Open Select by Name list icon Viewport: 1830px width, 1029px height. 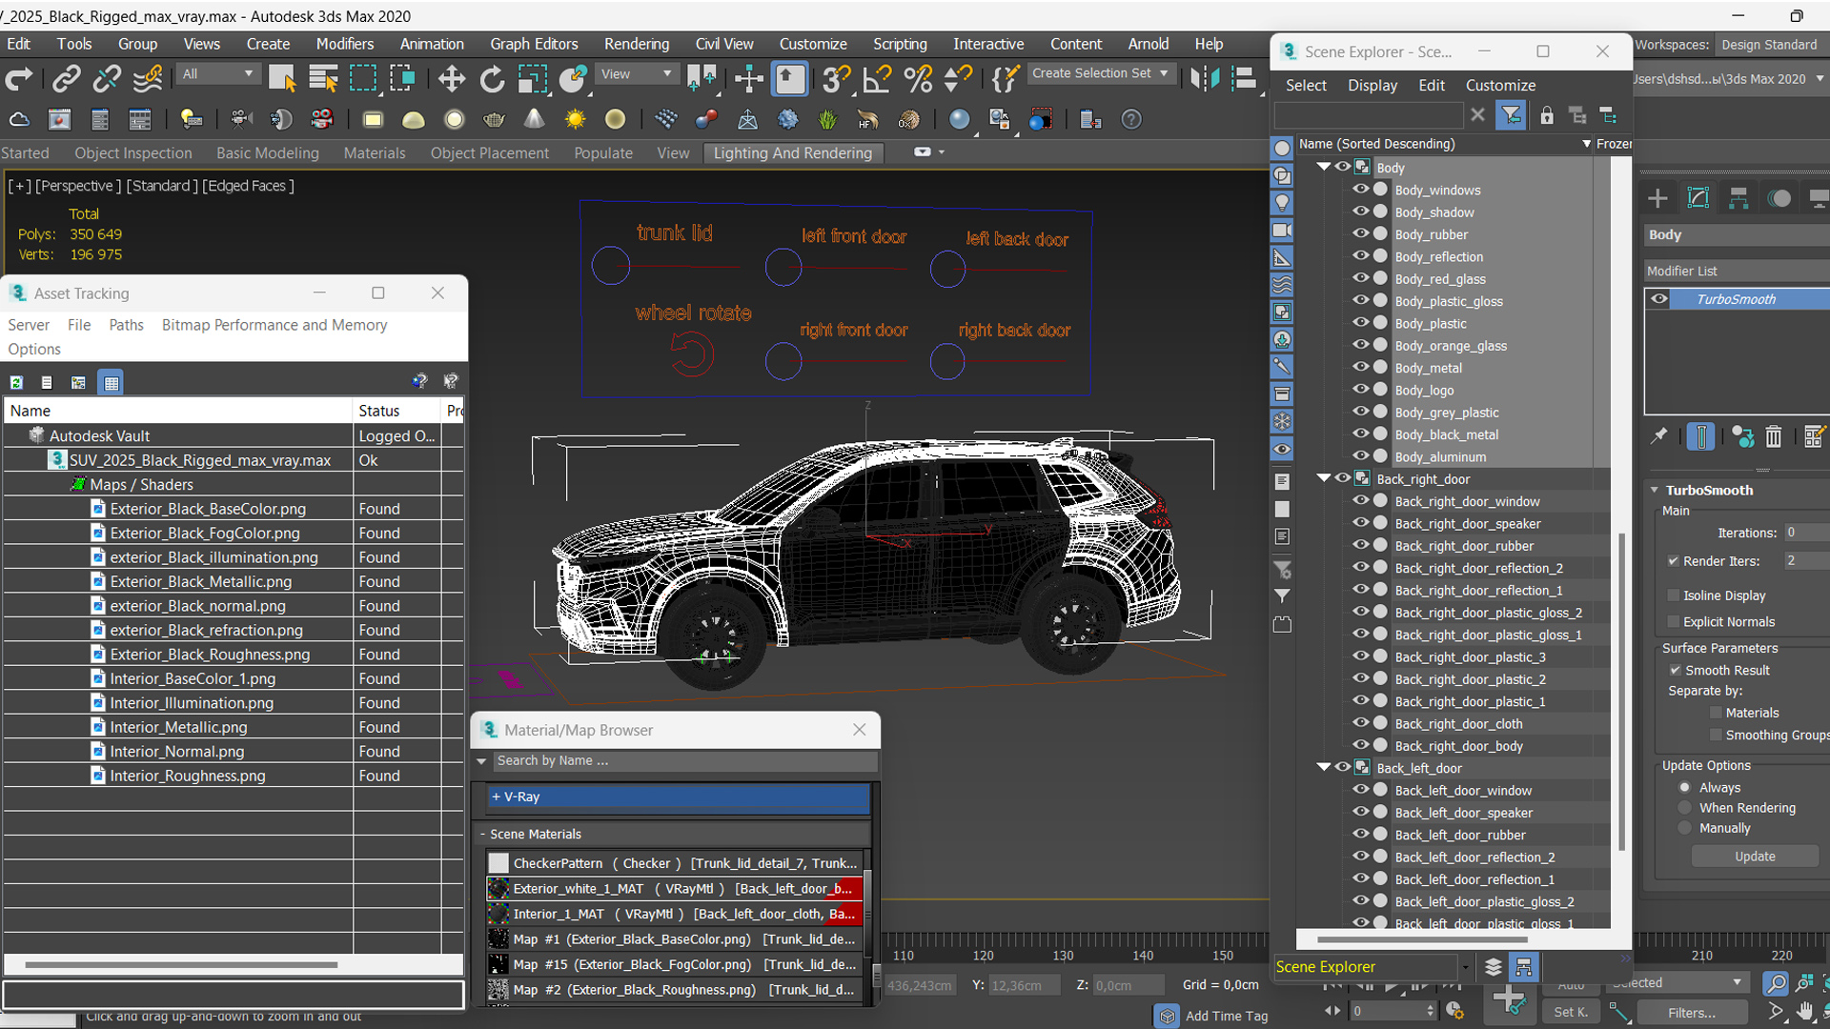(x=323, y=79)
